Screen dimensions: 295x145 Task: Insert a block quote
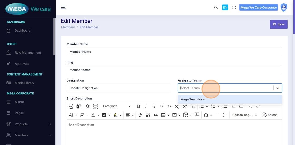pyautogui.click(x=156, y=115)
